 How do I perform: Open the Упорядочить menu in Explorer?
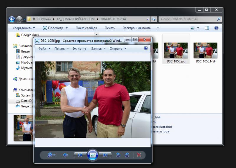pos(24,28)
